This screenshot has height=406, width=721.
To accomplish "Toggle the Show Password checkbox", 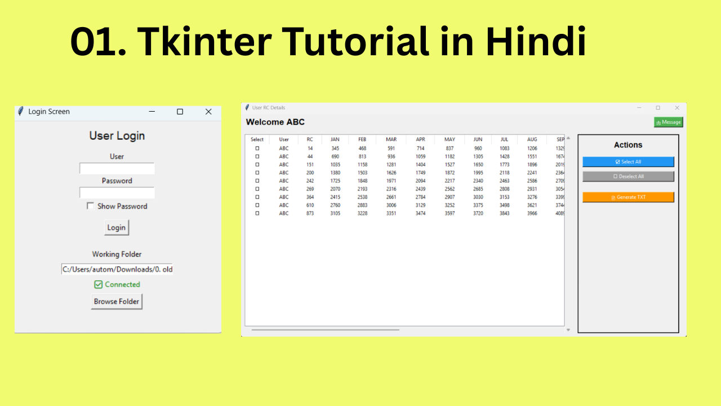I will (x=90, y=206).
